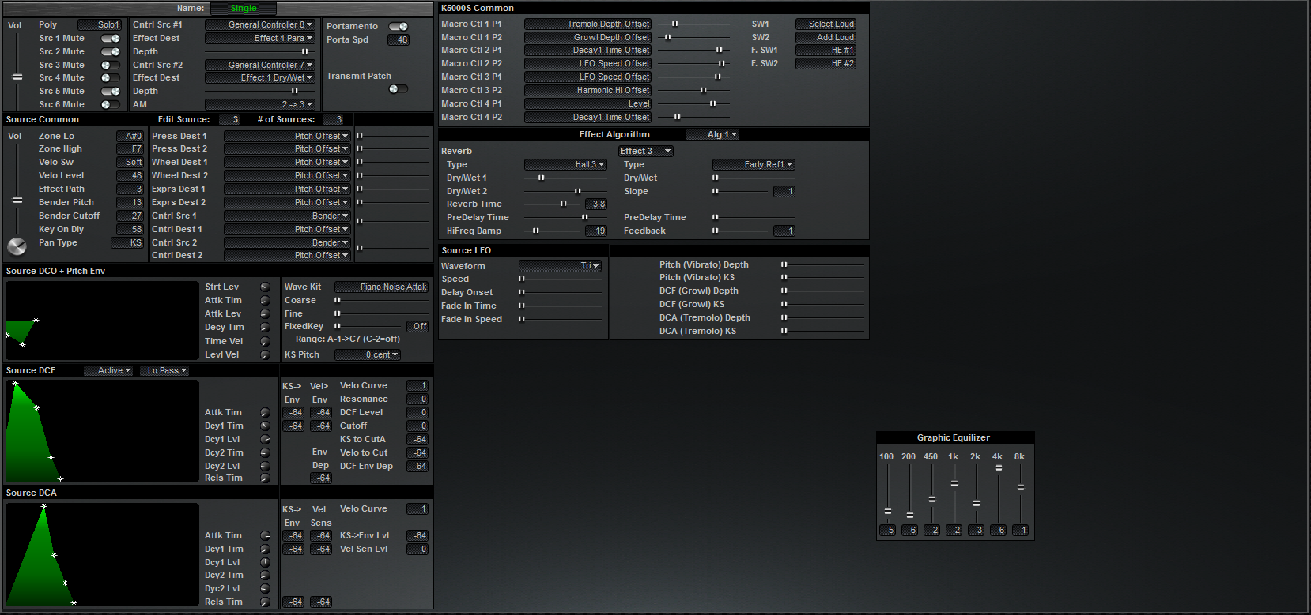This screenshot has width=1311, height=615.
Task: Adjust the 1k band Graphic Equilizer slider
Action: pyautogui.click(x=954, y=494)
